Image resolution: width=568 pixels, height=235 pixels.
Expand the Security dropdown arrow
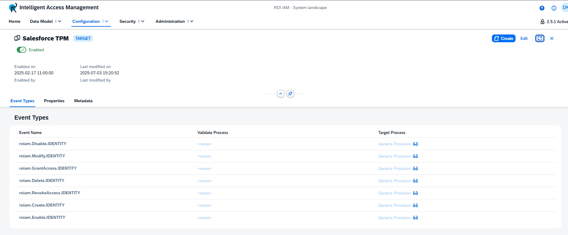143,21
